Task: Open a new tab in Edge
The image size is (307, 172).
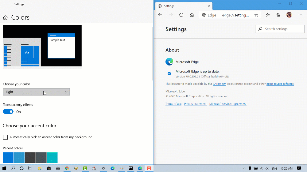Action: (216, 6)
